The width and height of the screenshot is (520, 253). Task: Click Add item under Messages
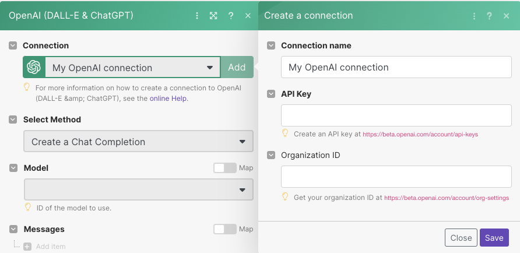[51, 247]
